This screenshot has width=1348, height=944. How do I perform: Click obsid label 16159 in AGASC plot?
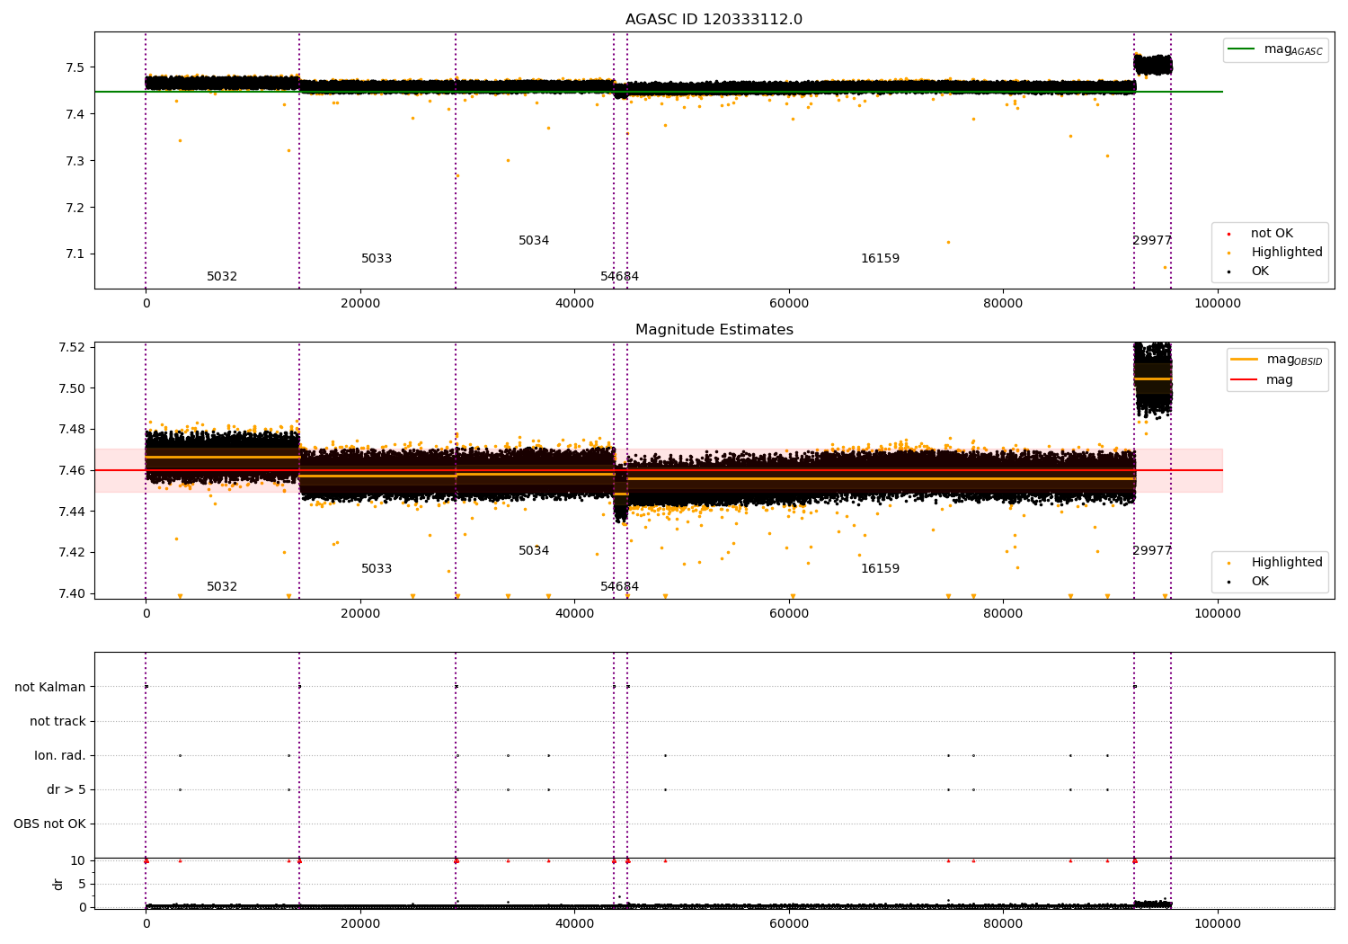(880, 259)
